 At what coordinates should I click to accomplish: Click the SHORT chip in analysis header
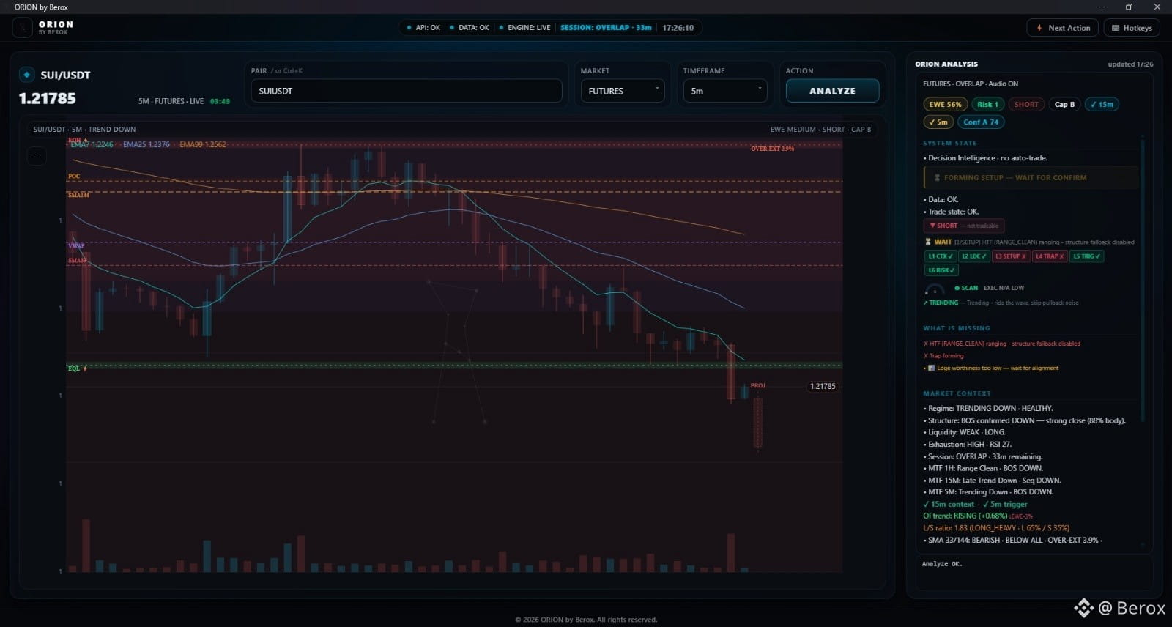click(1026, 104)
